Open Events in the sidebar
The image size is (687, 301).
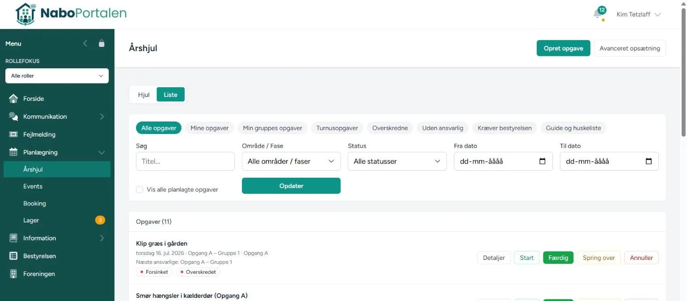(x=57, y=186)
